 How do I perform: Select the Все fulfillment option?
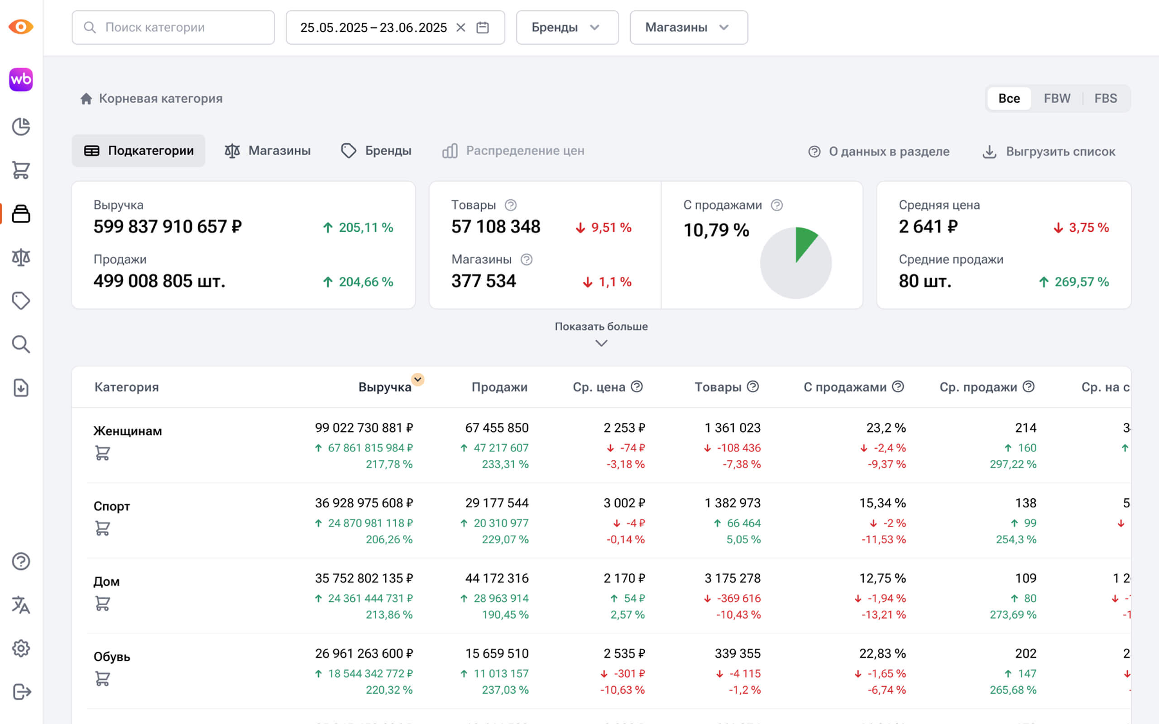click(1009, 99)
